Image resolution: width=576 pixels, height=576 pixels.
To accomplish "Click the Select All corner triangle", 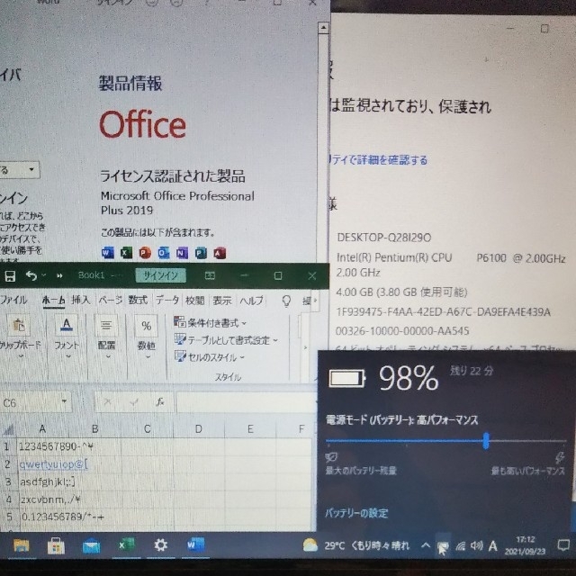I will (8, 428).
